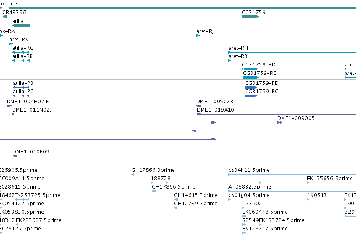The image size is (356, 235).
Task: Click the DME1-004H07.R feature
Action: (9, 106)
